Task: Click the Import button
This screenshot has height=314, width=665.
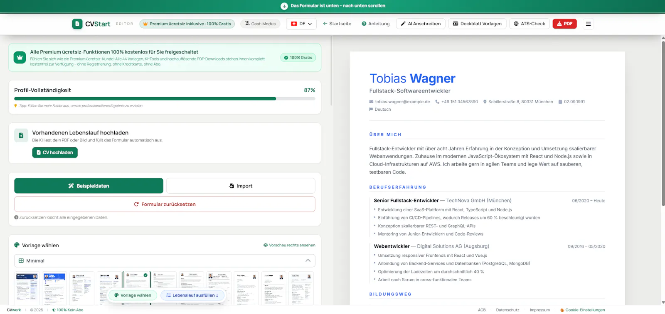Action: tap(241, 186)
